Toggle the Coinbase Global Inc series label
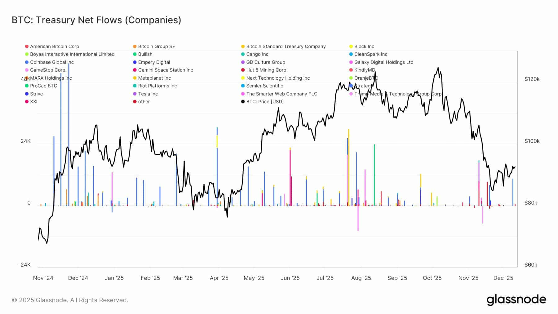 click(x=52, y=62)
